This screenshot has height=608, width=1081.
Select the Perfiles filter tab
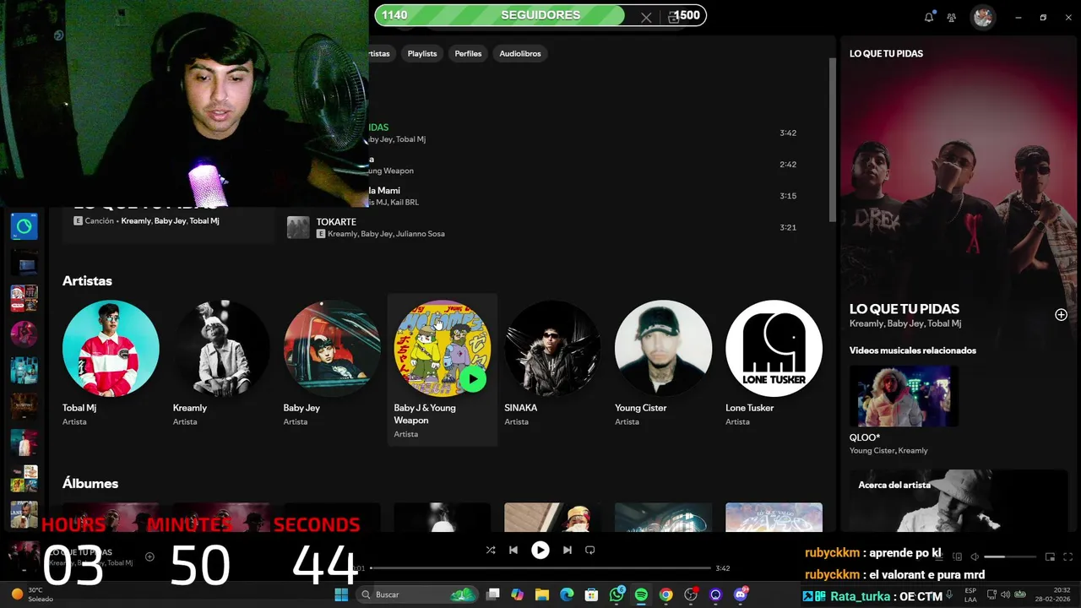[x=468, y=53]
